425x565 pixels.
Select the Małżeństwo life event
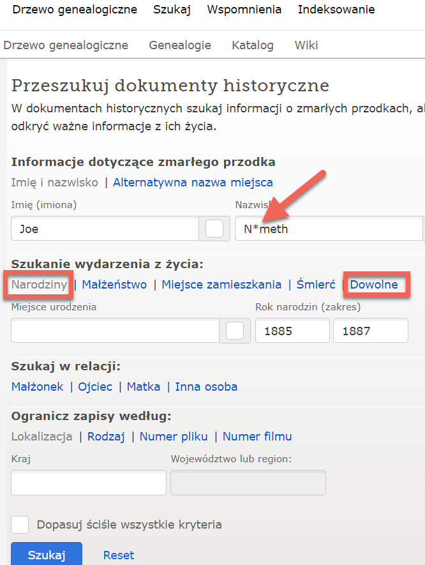point(114,285)
